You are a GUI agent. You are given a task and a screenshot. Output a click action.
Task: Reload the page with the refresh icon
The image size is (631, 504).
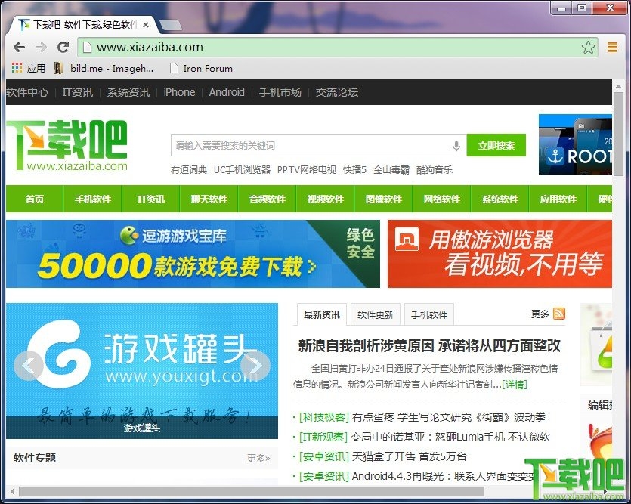click(63, 47)
